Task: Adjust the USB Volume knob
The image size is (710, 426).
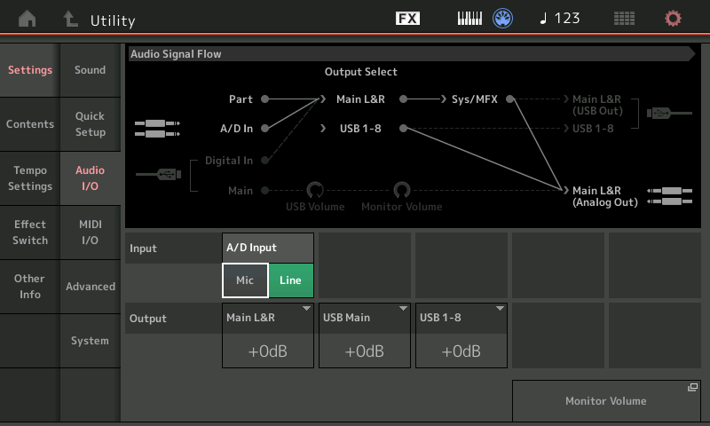Action: click(314, 190)
